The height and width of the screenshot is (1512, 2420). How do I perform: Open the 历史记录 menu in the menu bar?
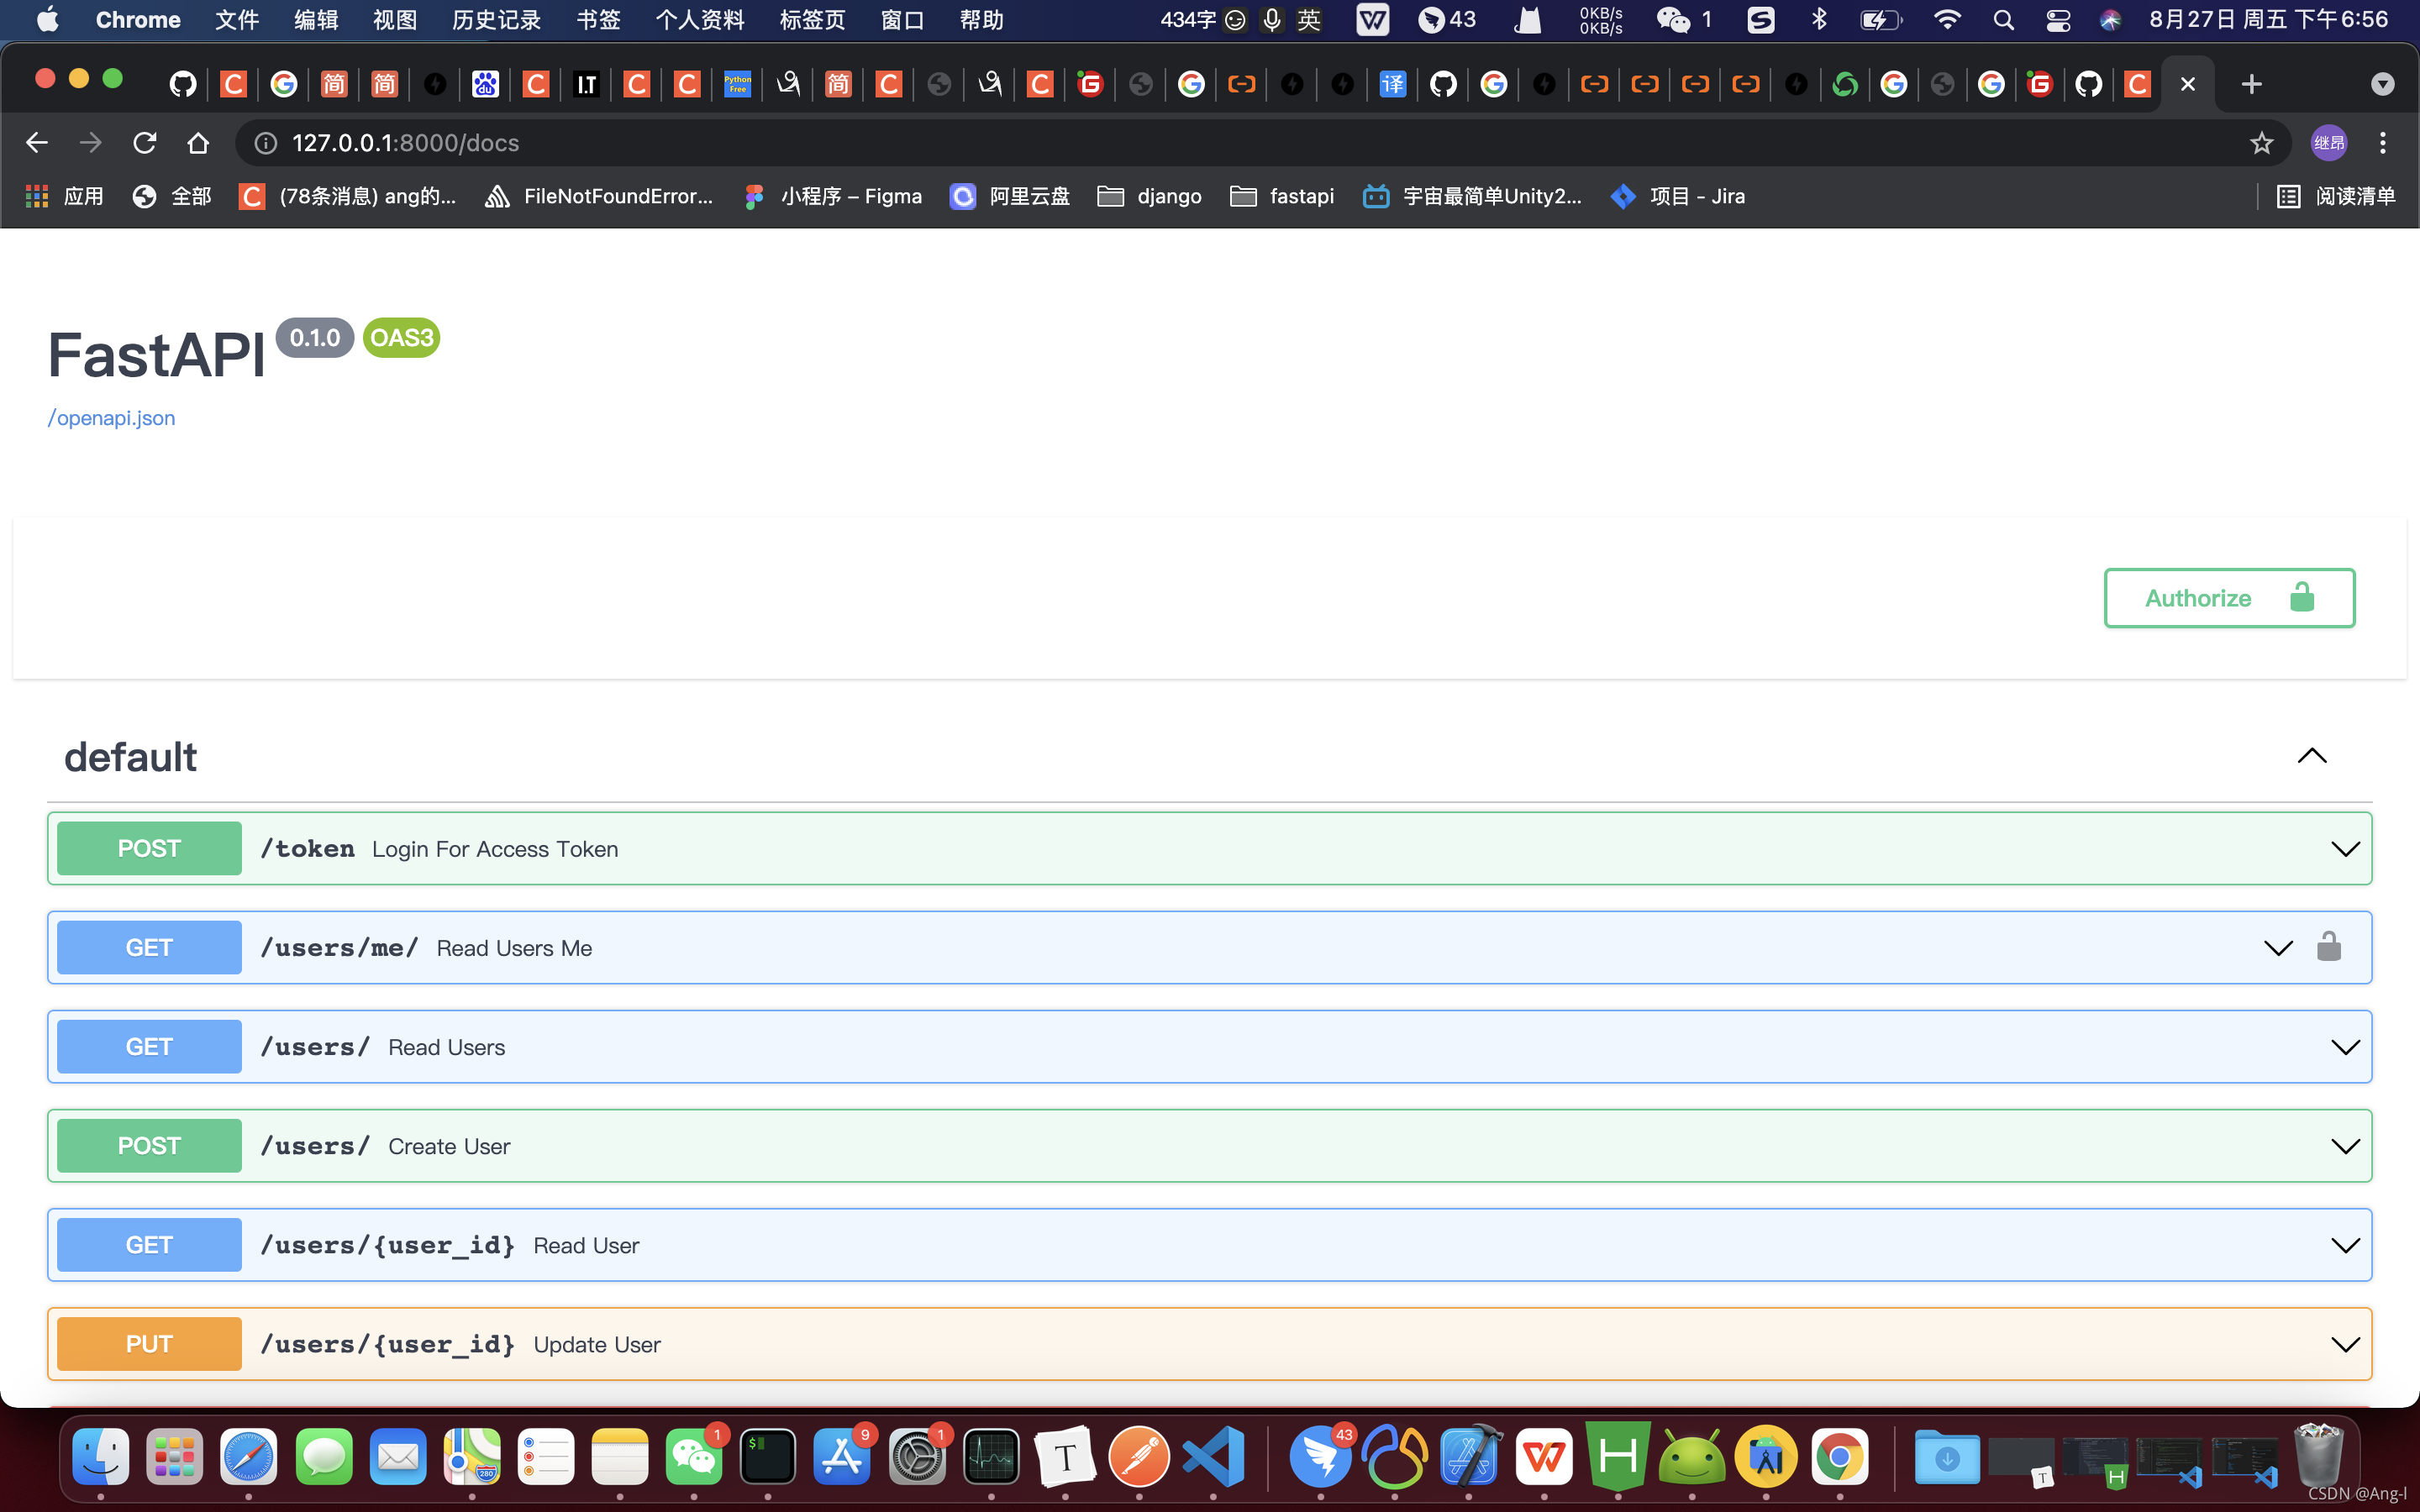tap(496, 20)
